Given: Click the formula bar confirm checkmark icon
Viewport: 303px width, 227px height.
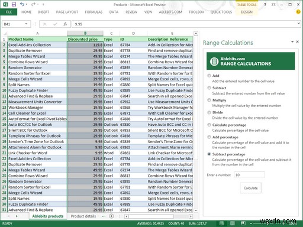Looking at the screenshot, I should pos(55,24).
